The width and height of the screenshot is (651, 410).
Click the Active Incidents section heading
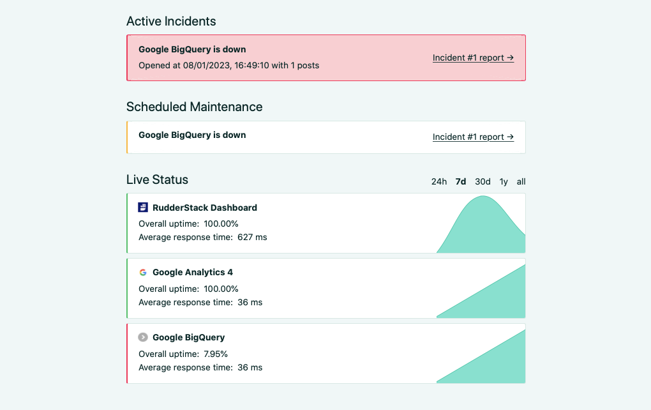point(171,21)
